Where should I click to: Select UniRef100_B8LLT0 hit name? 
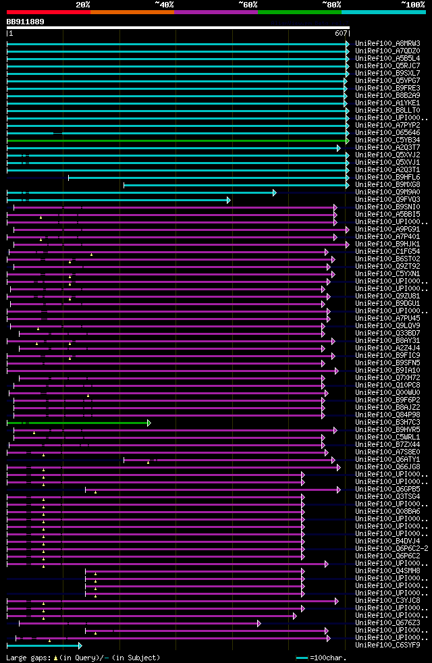387,110
